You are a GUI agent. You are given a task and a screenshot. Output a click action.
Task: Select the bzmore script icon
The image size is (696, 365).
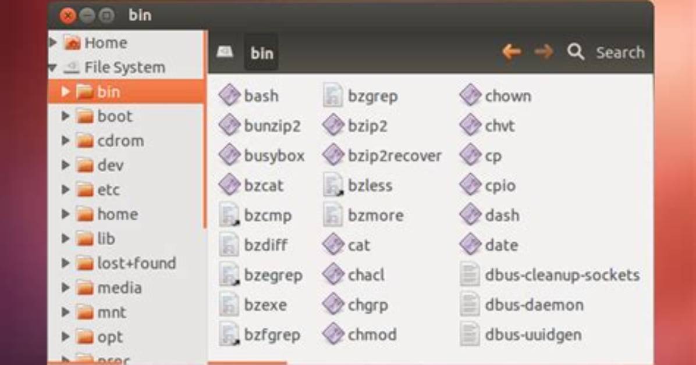coord(333,214)
